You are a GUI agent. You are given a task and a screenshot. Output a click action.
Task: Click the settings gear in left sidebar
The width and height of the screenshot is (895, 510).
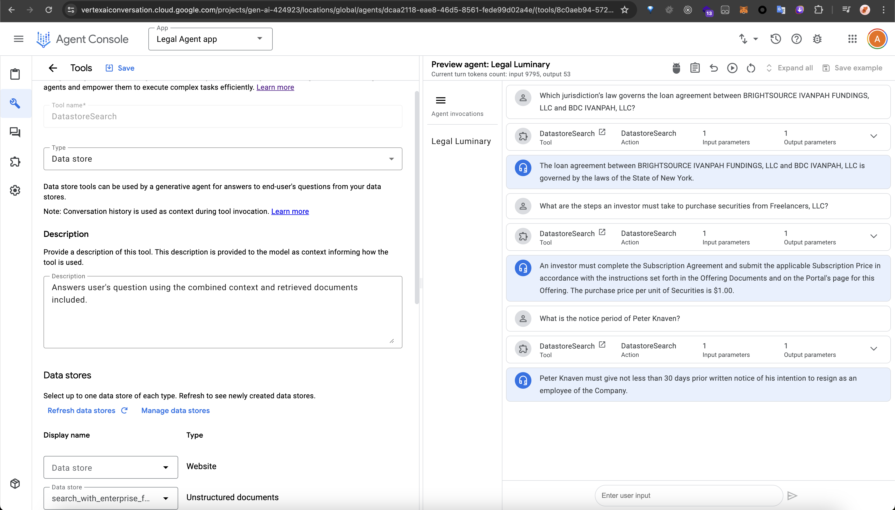tap(15, 190)
